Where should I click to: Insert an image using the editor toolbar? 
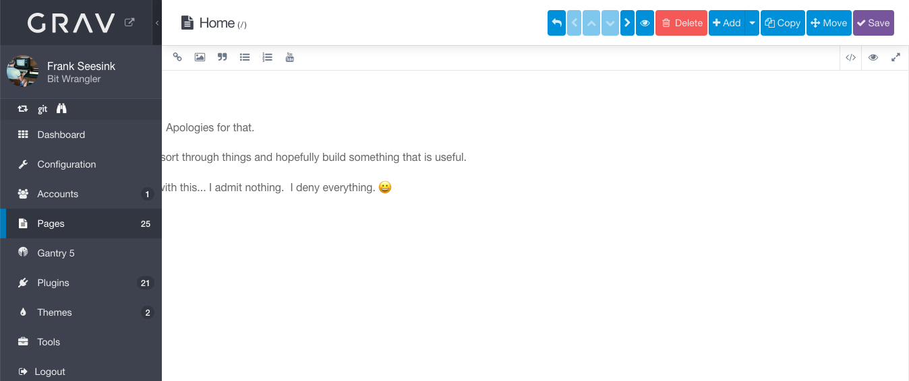[x=200, y=57]
